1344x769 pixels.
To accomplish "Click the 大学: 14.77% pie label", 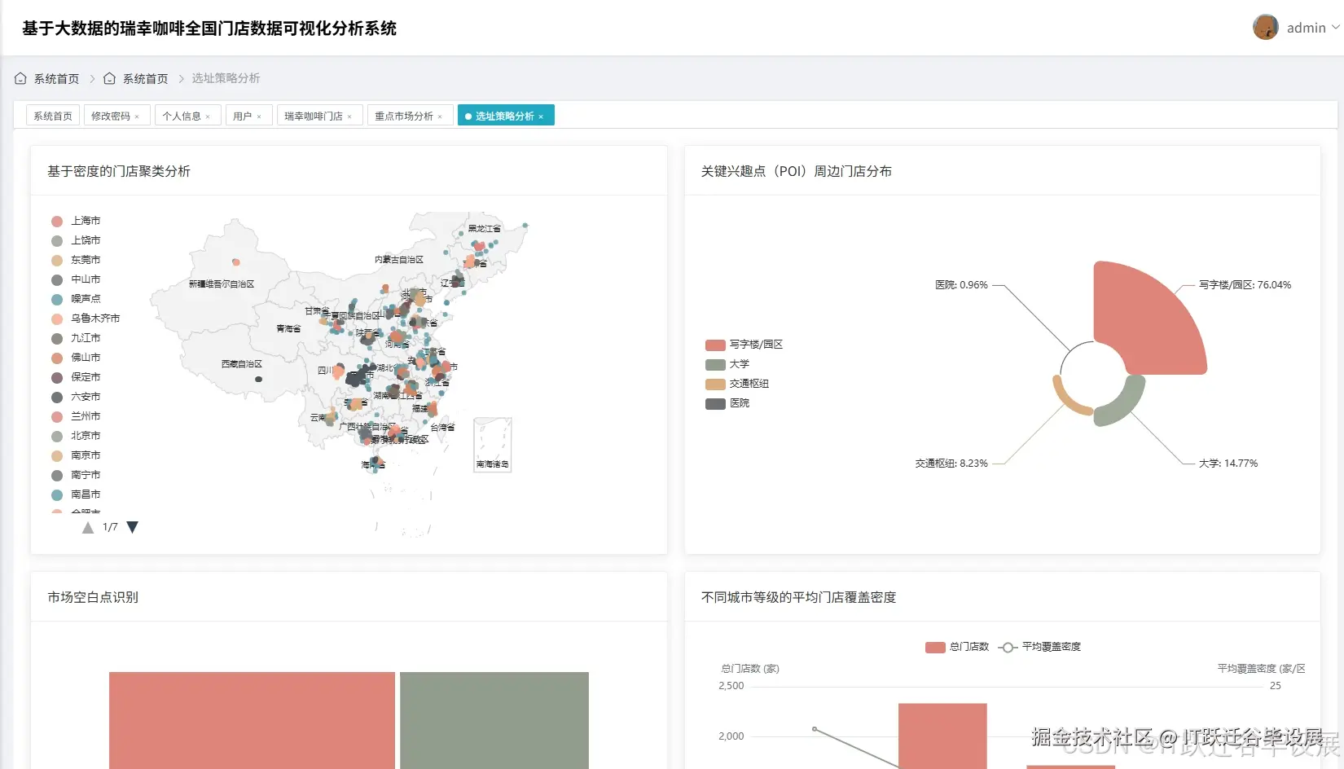I will (1228, 464).
